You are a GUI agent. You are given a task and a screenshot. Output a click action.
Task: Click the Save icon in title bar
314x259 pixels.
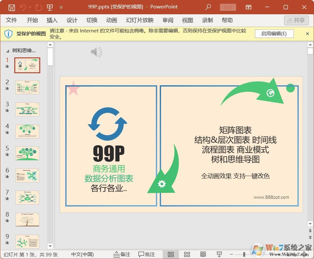[11, 7]
